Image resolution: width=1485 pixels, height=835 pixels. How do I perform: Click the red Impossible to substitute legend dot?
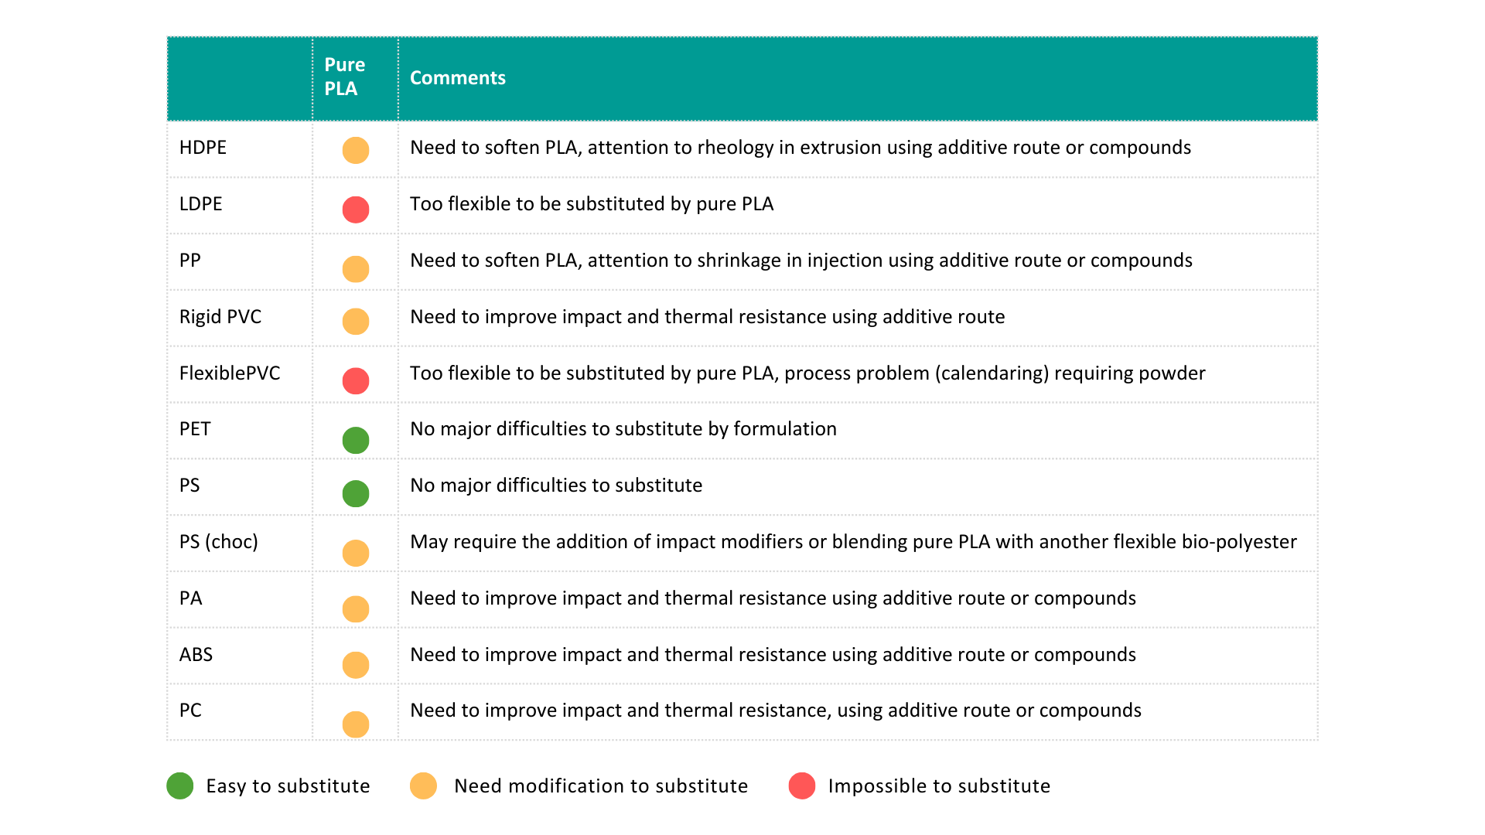[802, 786]
